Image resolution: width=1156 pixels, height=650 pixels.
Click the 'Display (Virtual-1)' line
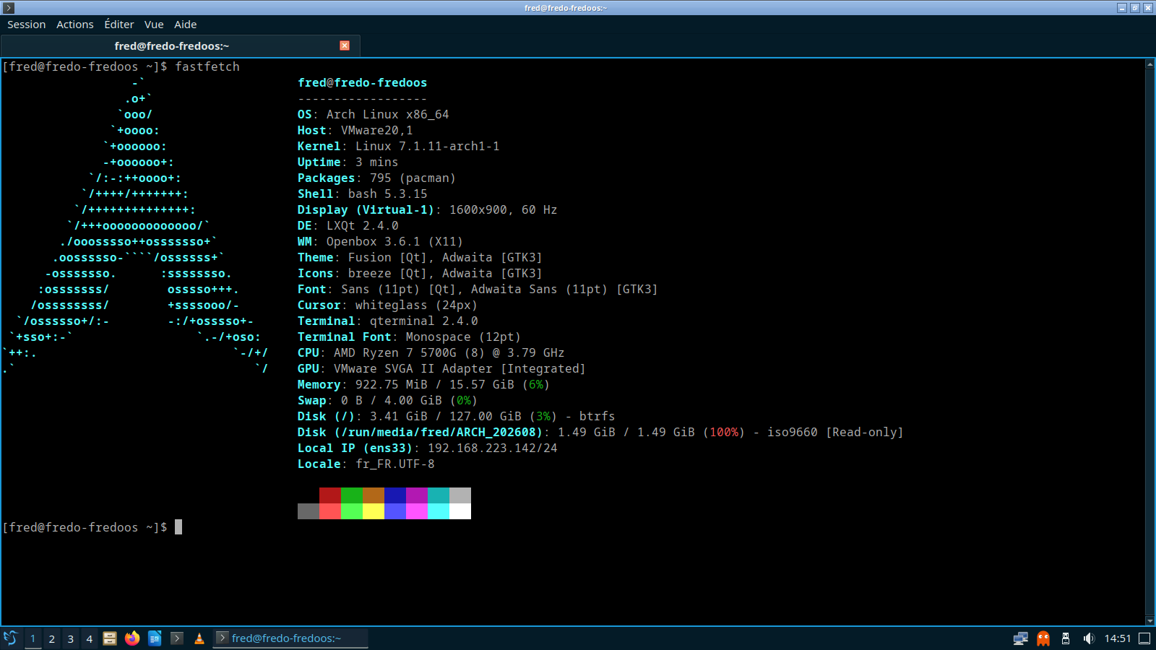point(427,209)
